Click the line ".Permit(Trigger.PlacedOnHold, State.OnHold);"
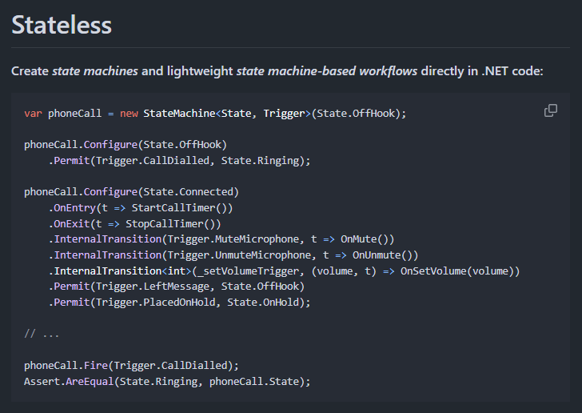The height and width of the screenshot is (413, 582). click(179, 303)
